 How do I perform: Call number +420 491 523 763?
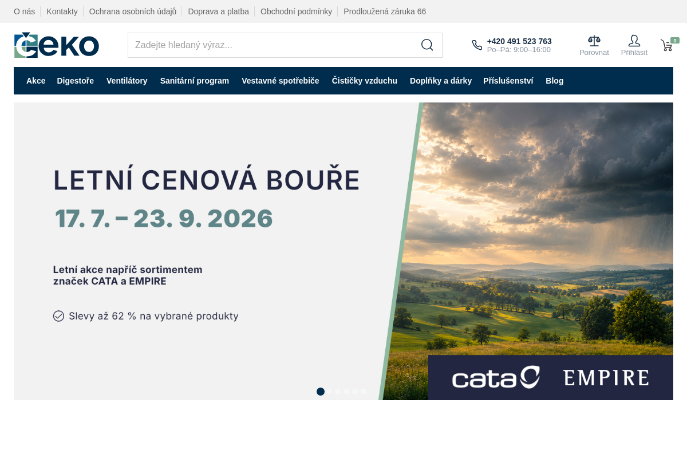[519, 41]
